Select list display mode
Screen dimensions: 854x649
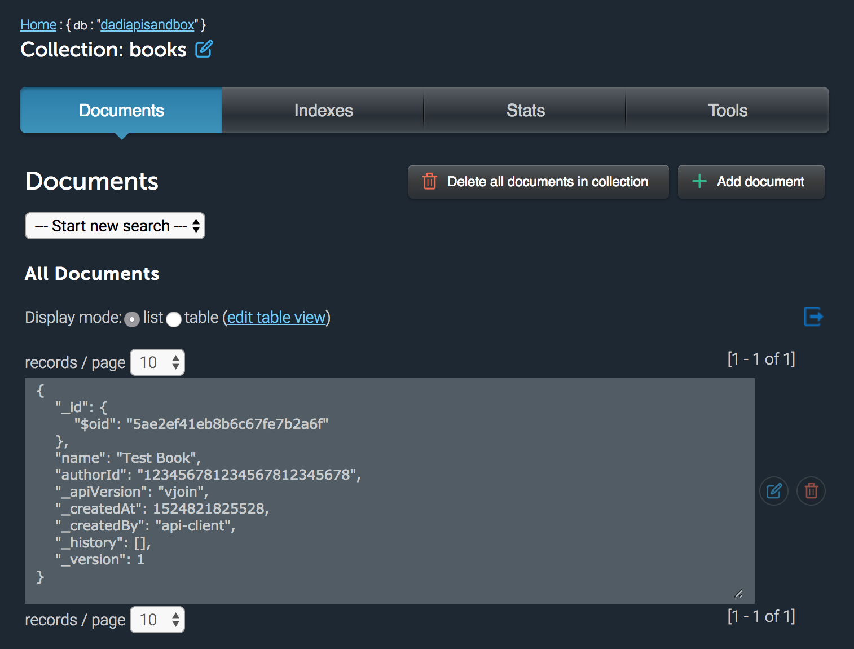(x=132, y=319)
